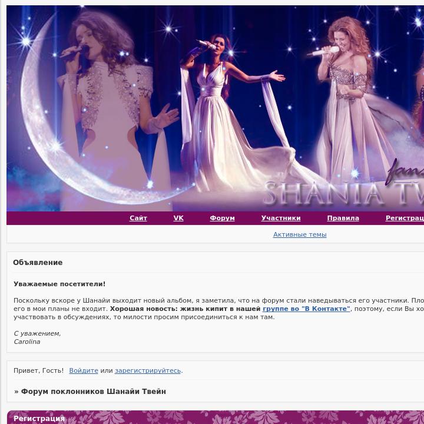Open the Форум menu item
This screenshot has height=424, width=424.
point(222,218)
